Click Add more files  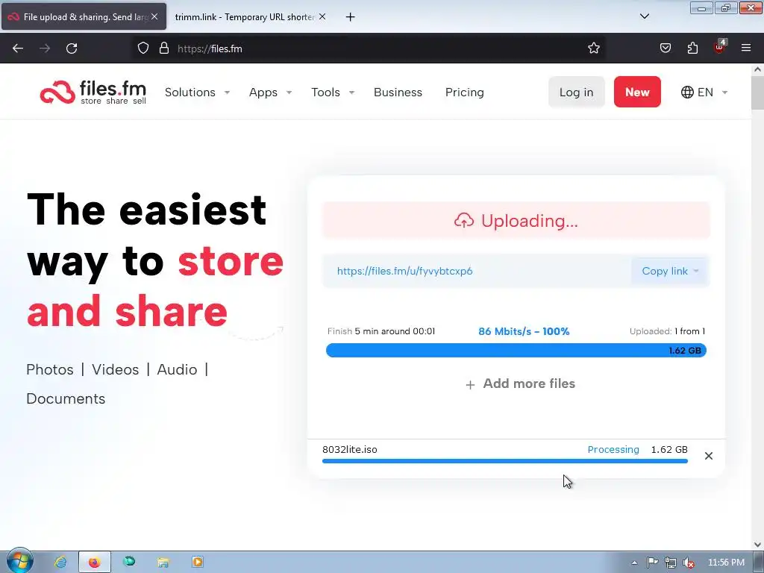(x=529, y=384)
